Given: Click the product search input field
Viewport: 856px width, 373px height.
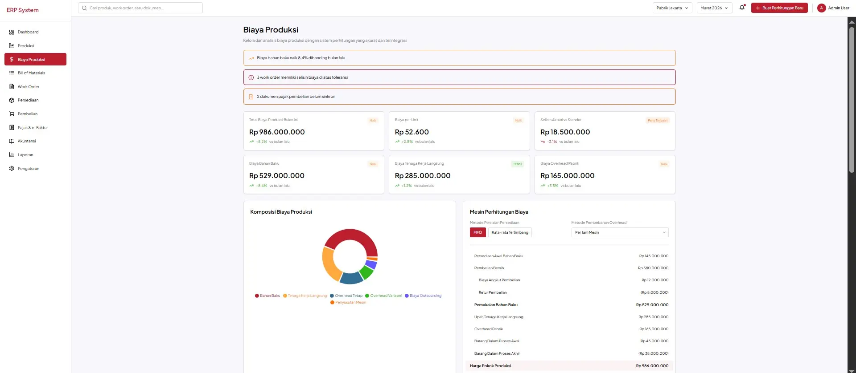Looking at the screenshot, I should click(x=140, y=8).
